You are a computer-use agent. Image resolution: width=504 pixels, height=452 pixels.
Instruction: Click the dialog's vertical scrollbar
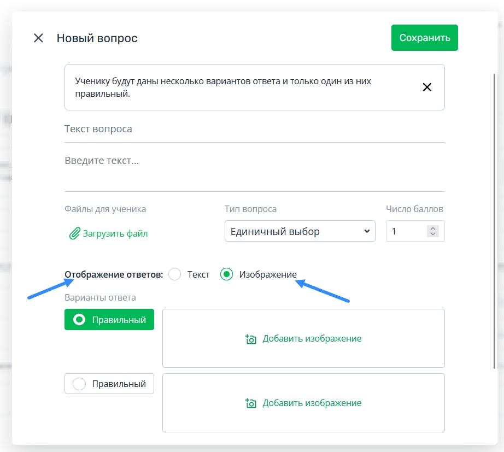[495, 221]
